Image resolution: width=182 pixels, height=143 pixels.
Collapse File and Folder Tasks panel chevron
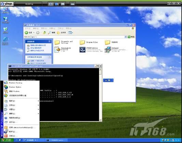click(50, 57)
